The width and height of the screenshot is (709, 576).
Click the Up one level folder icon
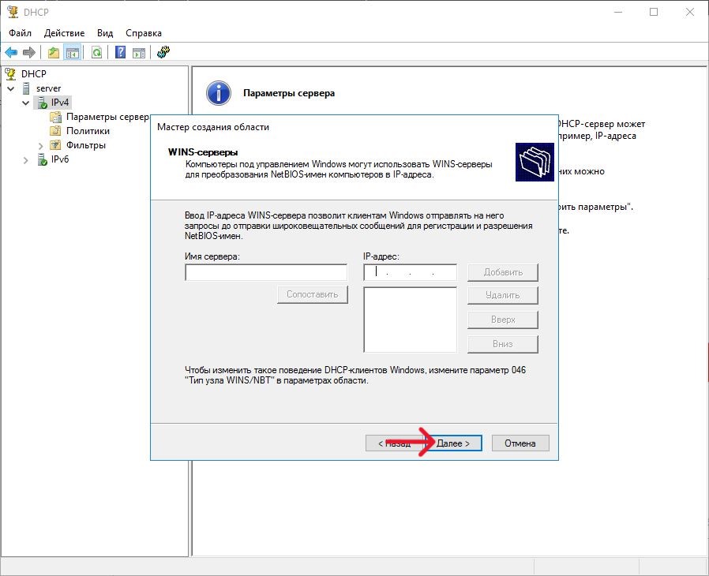(x=53, y=53)
